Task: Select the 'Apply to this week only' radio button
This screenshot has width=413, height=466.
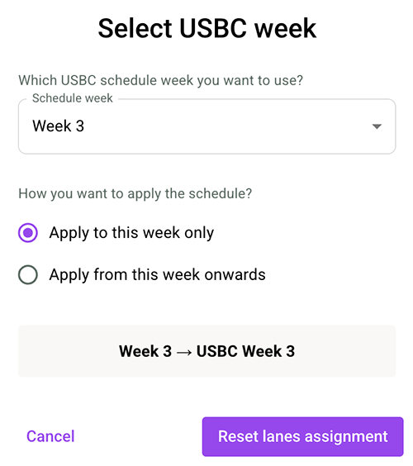Action: (27, 232)
